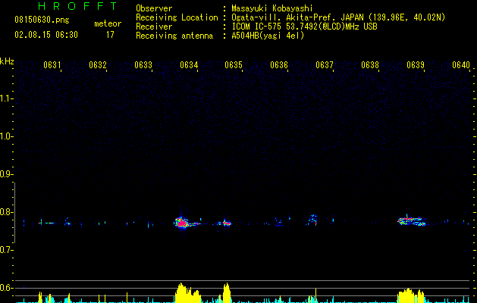The height and width of the screenshot is (303, 477).
Task: Click the 0632 time marker
Action: 98,65
